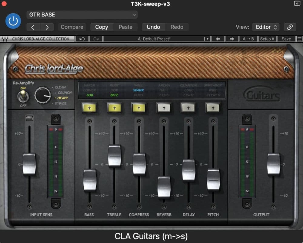Click the sidechain link icon button

pos(290,27)
